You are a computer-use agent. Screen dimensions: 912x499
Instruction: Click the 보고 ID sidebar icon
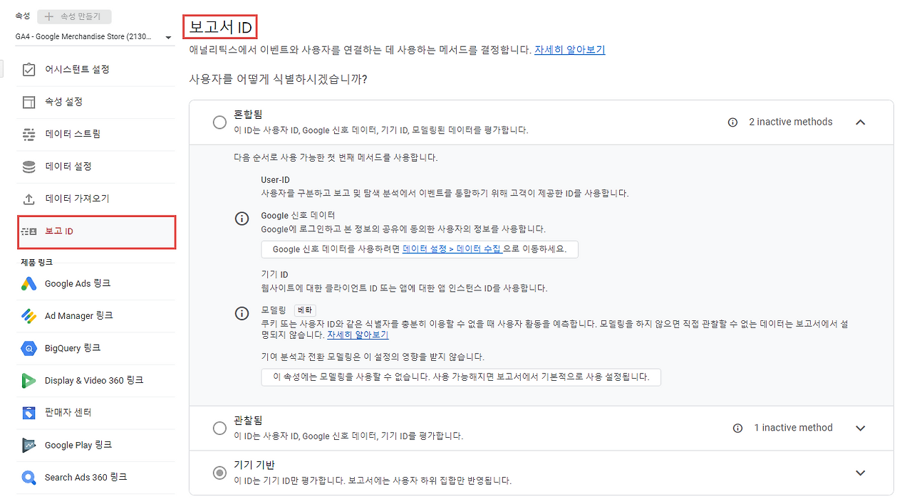28,232
